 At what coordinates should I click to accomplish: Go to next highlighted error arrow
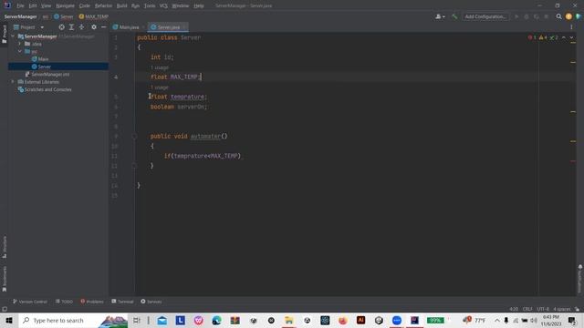[x=571, y=37]
